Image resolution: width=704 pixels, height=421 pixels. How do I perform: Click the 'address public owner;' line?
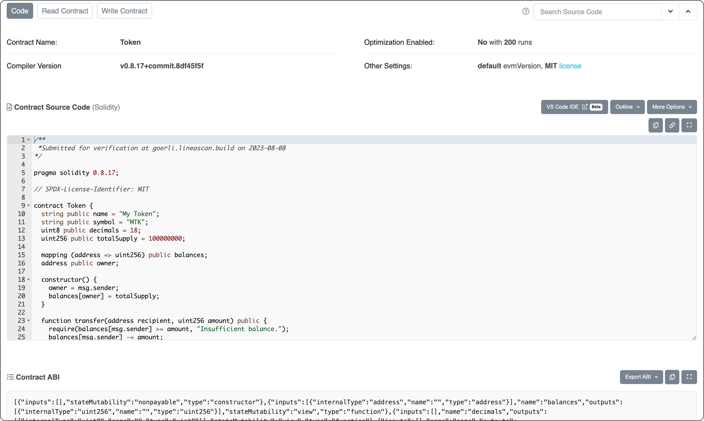pyautogui.click(x=80, y=263)
